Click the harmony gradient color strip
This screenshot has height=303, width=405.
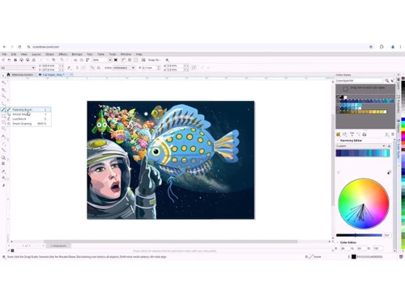363,154
